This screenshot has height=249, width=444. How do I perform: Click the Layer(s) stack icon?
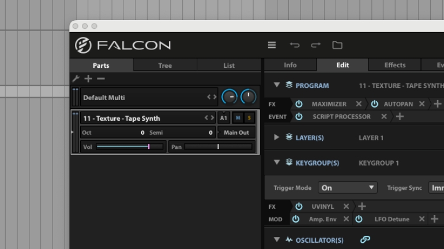pos(289,137)
